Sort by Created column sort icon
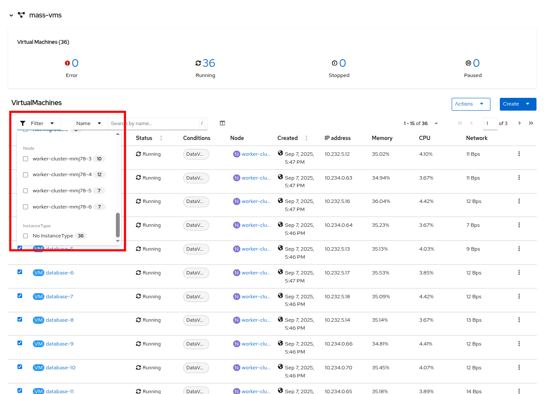Viewport: 545px width, 394px height. point(306,138)
